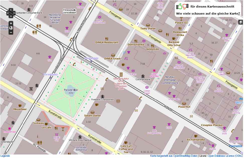The image size is (244, 158).
Task: Click the Selam Döner burger icon
Action: [93, 112]
